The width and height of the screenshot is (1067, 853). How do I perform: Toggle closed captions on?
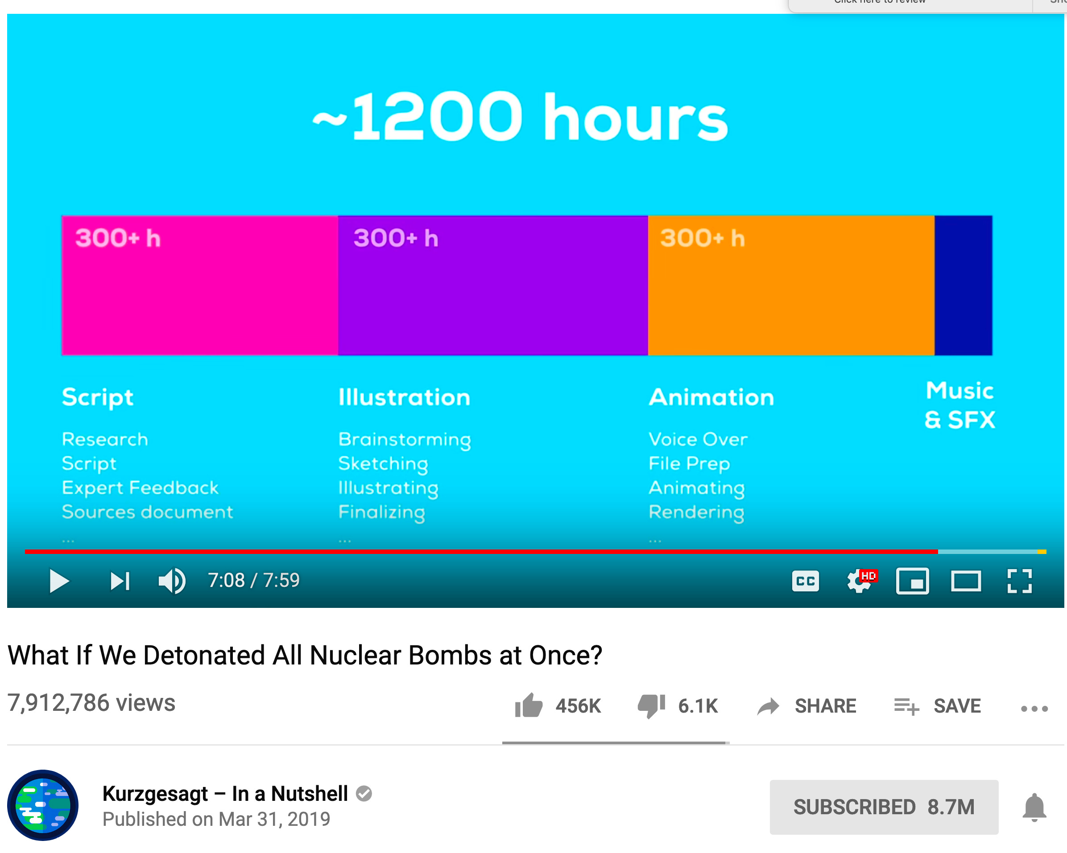805,581
